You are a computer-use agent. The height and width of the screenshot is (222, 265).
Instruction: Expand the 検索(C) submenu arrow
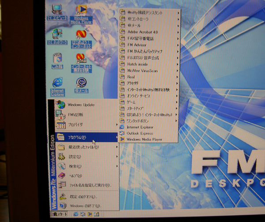pos(117,166)
